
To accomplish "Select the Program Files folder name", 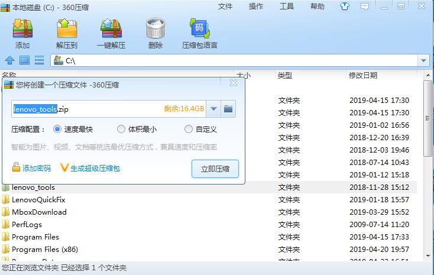I will pyautogui.click(x=35, y=237).
